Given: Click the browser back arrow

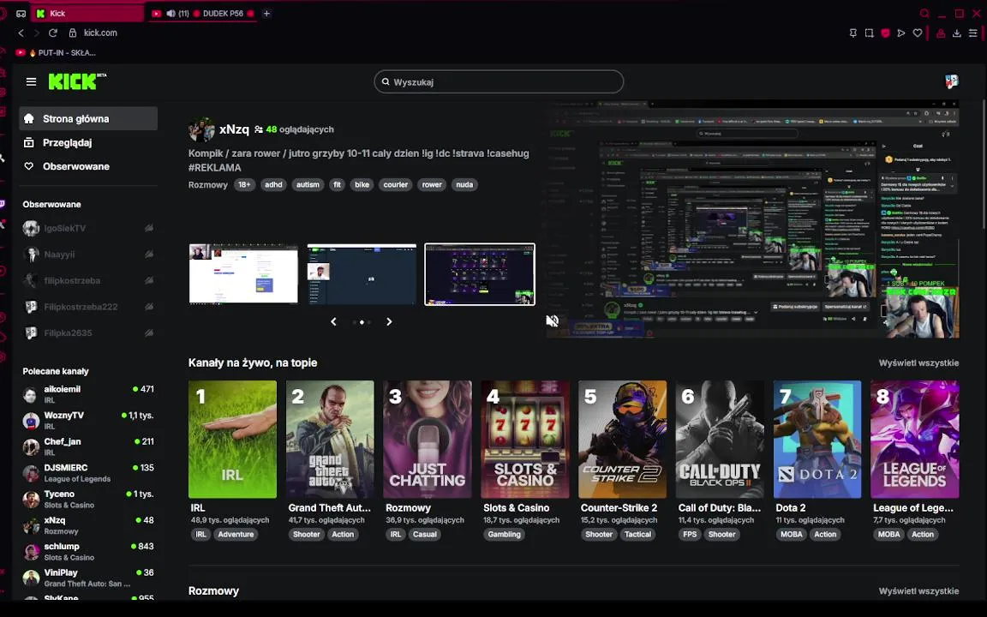Looking at the screenshot, I should 21,33.
